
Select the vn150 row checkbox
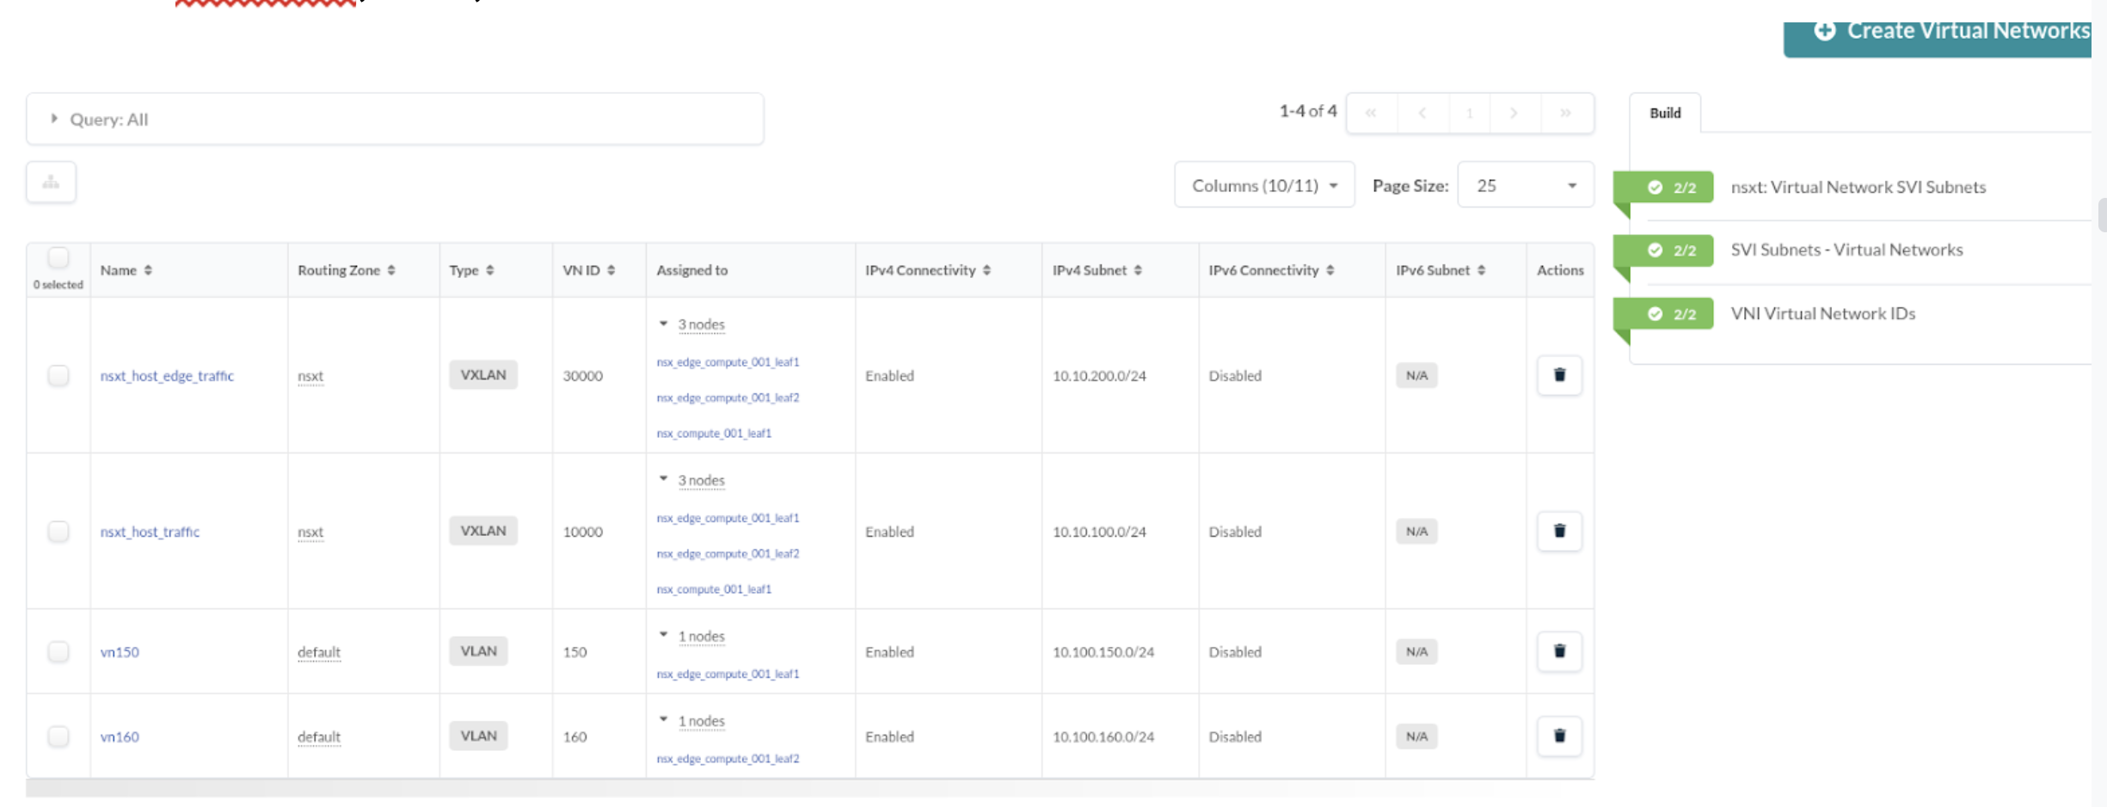[x=58, y=651]
